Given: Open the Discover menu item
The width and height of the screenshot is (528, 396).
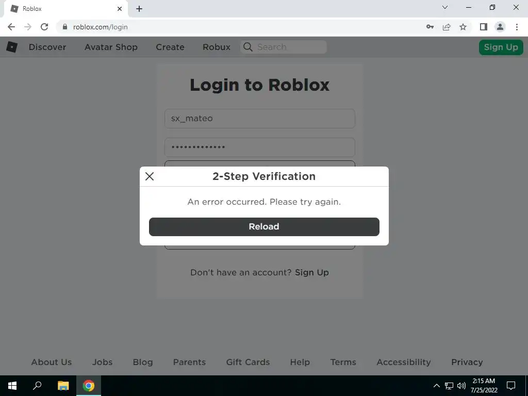Looking at the screenshot, I should pyautogui.click(x=47, y=47).
